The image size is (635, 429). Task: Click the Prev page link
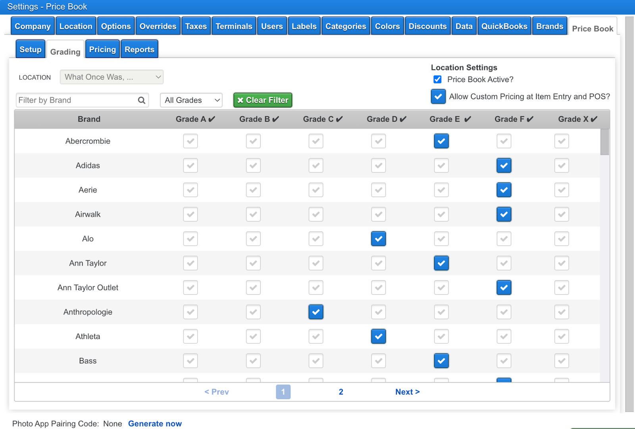pos(216,392)
